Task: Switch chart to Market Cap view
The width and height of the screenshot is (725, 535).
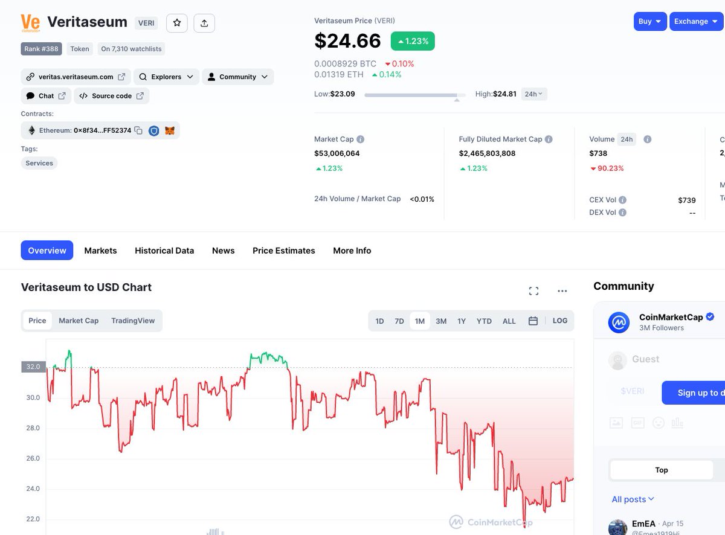Action: [x=79, y=321]
